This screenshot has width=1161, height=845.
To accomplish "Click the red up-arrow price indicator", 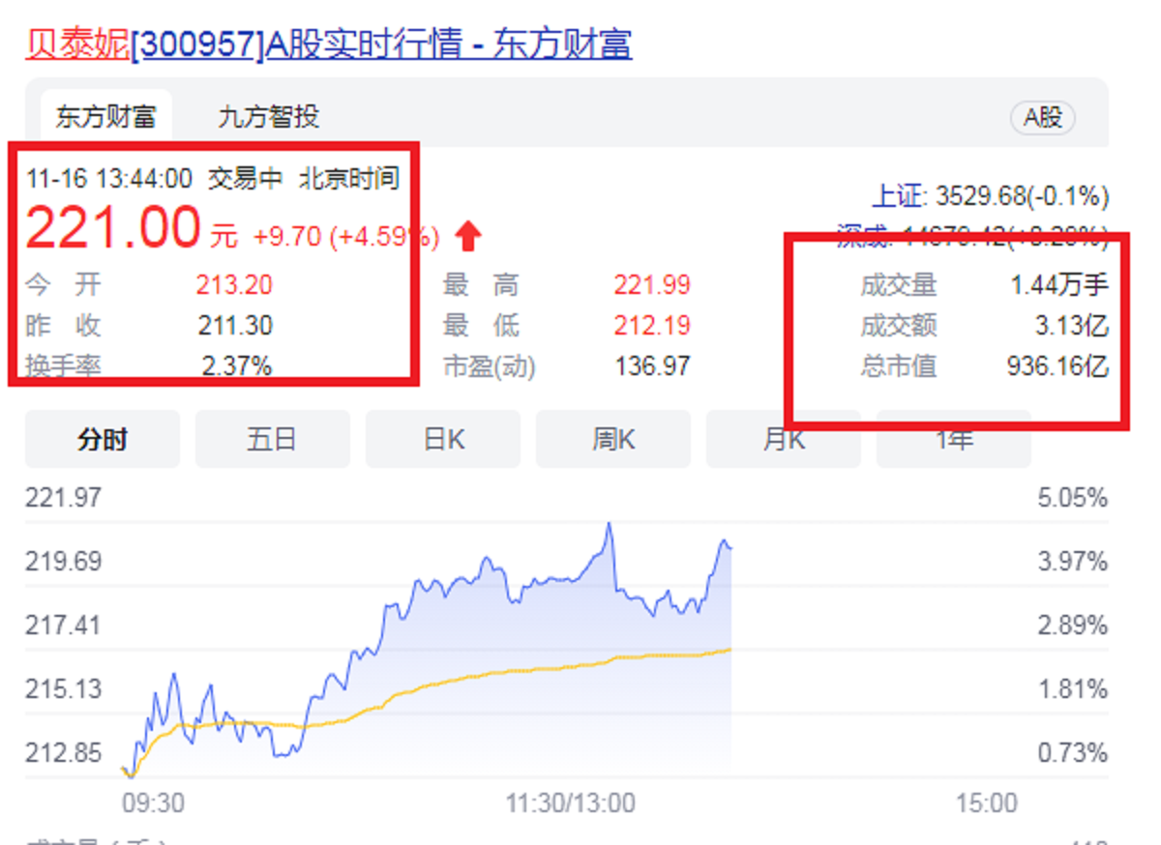I will coord(469,236).
